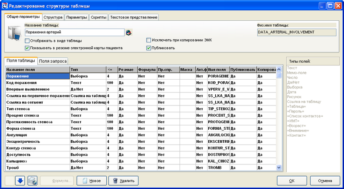Image resolution: width=344 pixels, height=189 pixels.
Task: Select the 'Контур стеноза' field row
Action: tap(141, 148)
